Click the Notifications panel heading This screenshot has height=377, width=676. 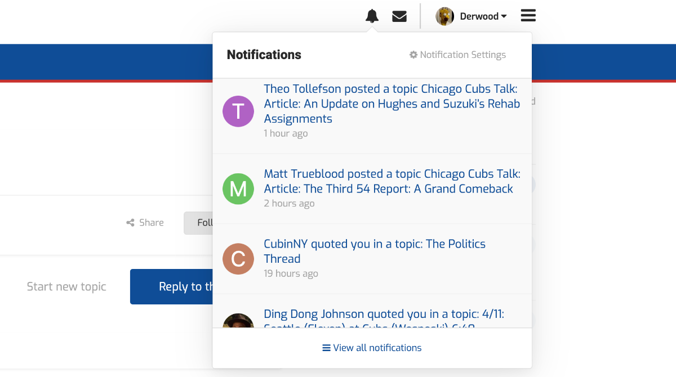[264, 55]
